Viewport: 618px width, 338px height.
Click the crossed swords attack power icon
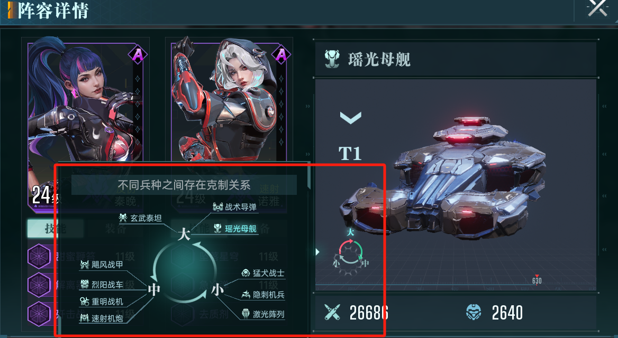coord(332,313)
